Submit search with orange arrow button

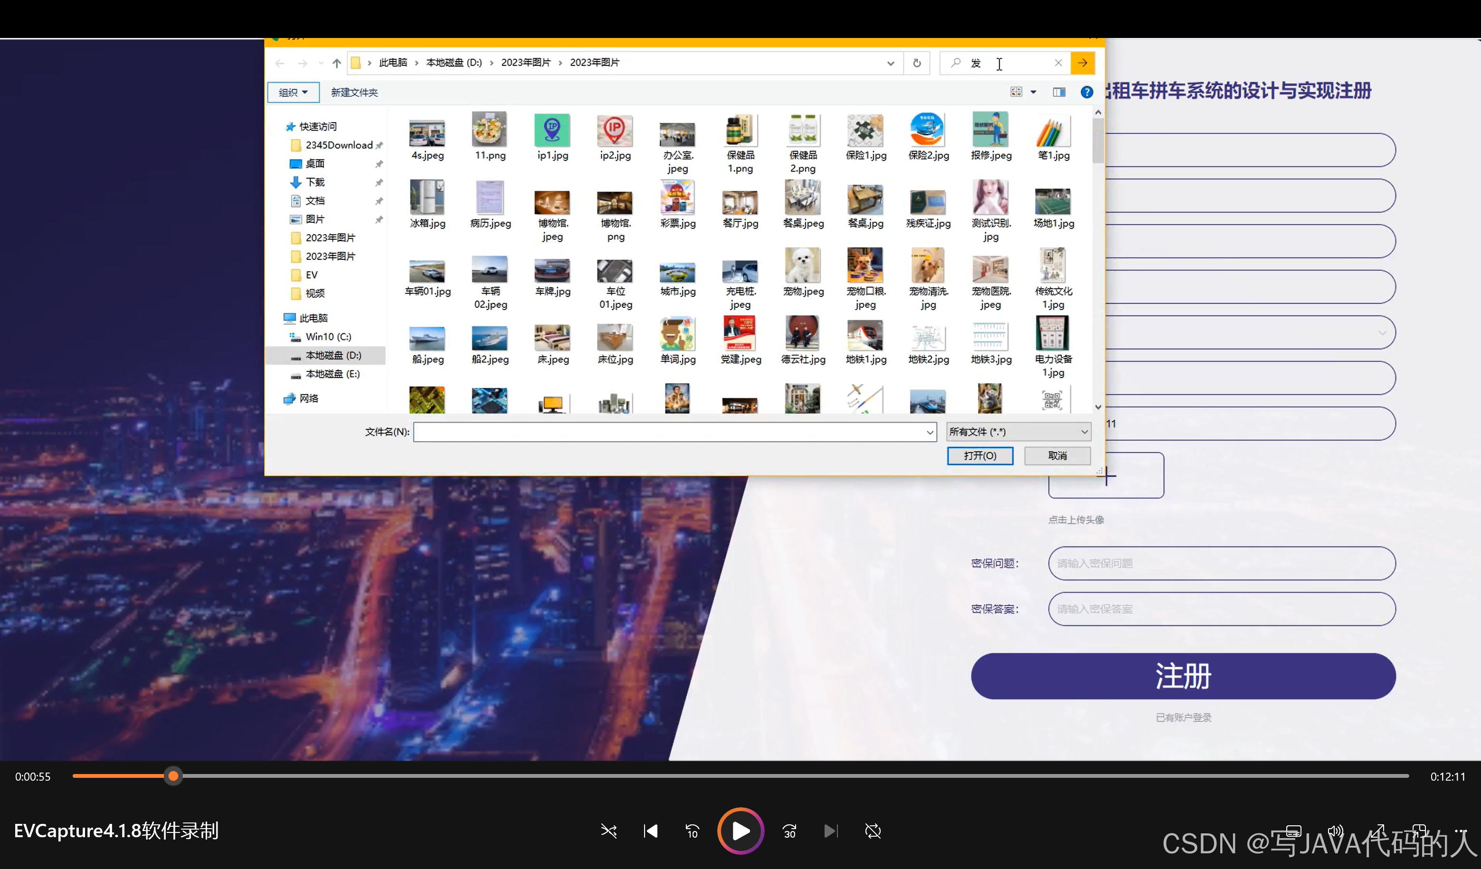click(x=1082, y=63)
